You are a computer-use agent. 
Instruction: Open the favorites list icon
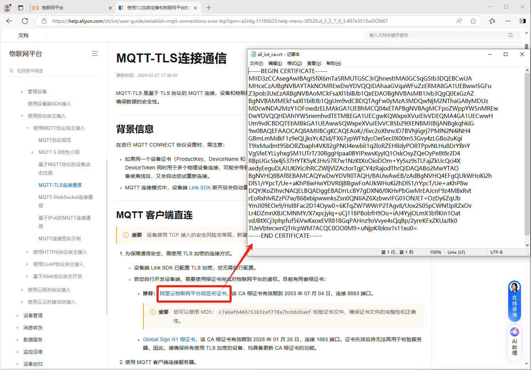coord(492,21)
